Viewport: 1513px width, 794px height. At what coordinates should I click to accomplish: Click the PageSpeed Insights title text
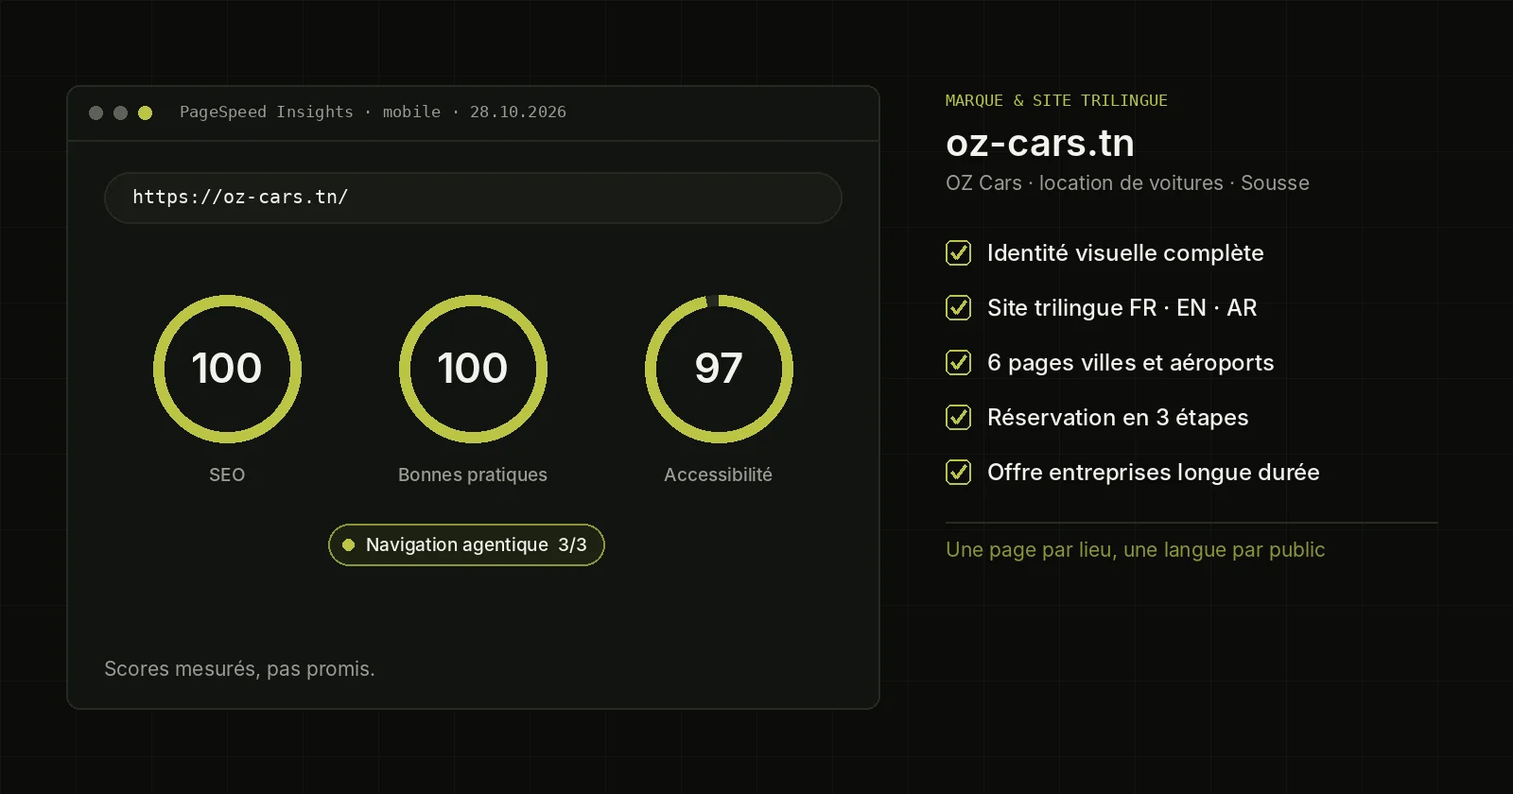click(x=267, y=112)
